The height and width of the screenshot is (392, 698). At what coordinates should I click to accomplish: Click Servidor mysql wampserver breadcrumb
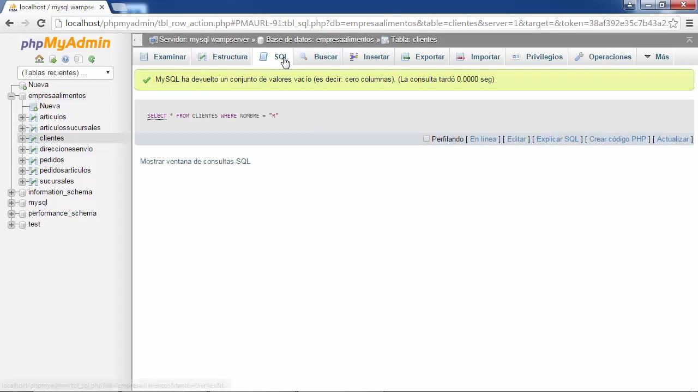coord(204,40)
